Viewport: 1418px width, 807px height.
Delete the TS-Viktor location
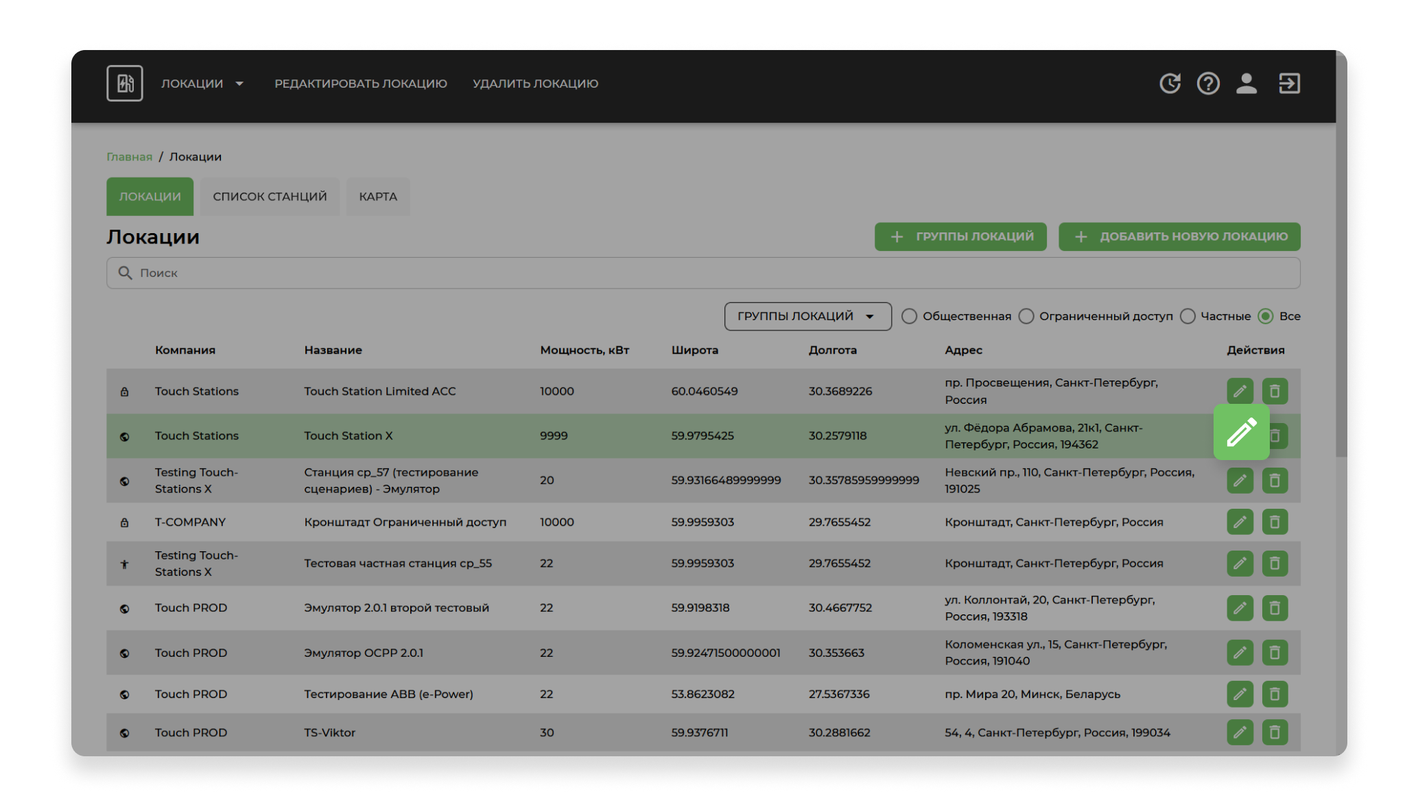[x=1275, y=732]
